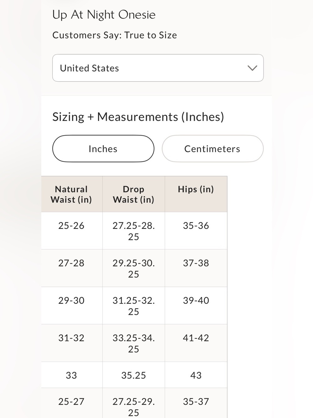This screenshot has height=418, width=313.
Task: Select the 25-26 natural waist cell
Action: pos(72,231)
